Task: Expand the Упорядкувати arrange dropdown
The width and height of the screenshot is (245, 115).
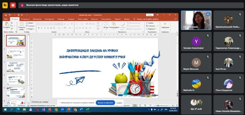Action: tap(114, 26)
